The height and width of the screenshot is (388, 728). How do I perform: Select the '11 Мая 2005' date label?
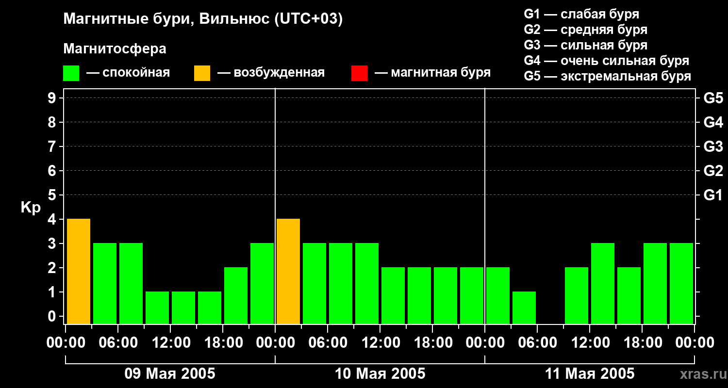(x=590, y=374)
